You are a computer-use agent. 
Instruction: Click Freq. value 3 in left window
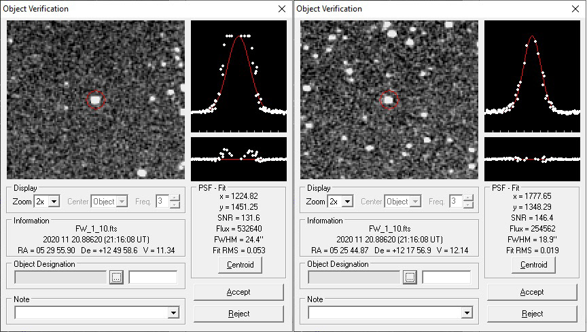[162, 202]
